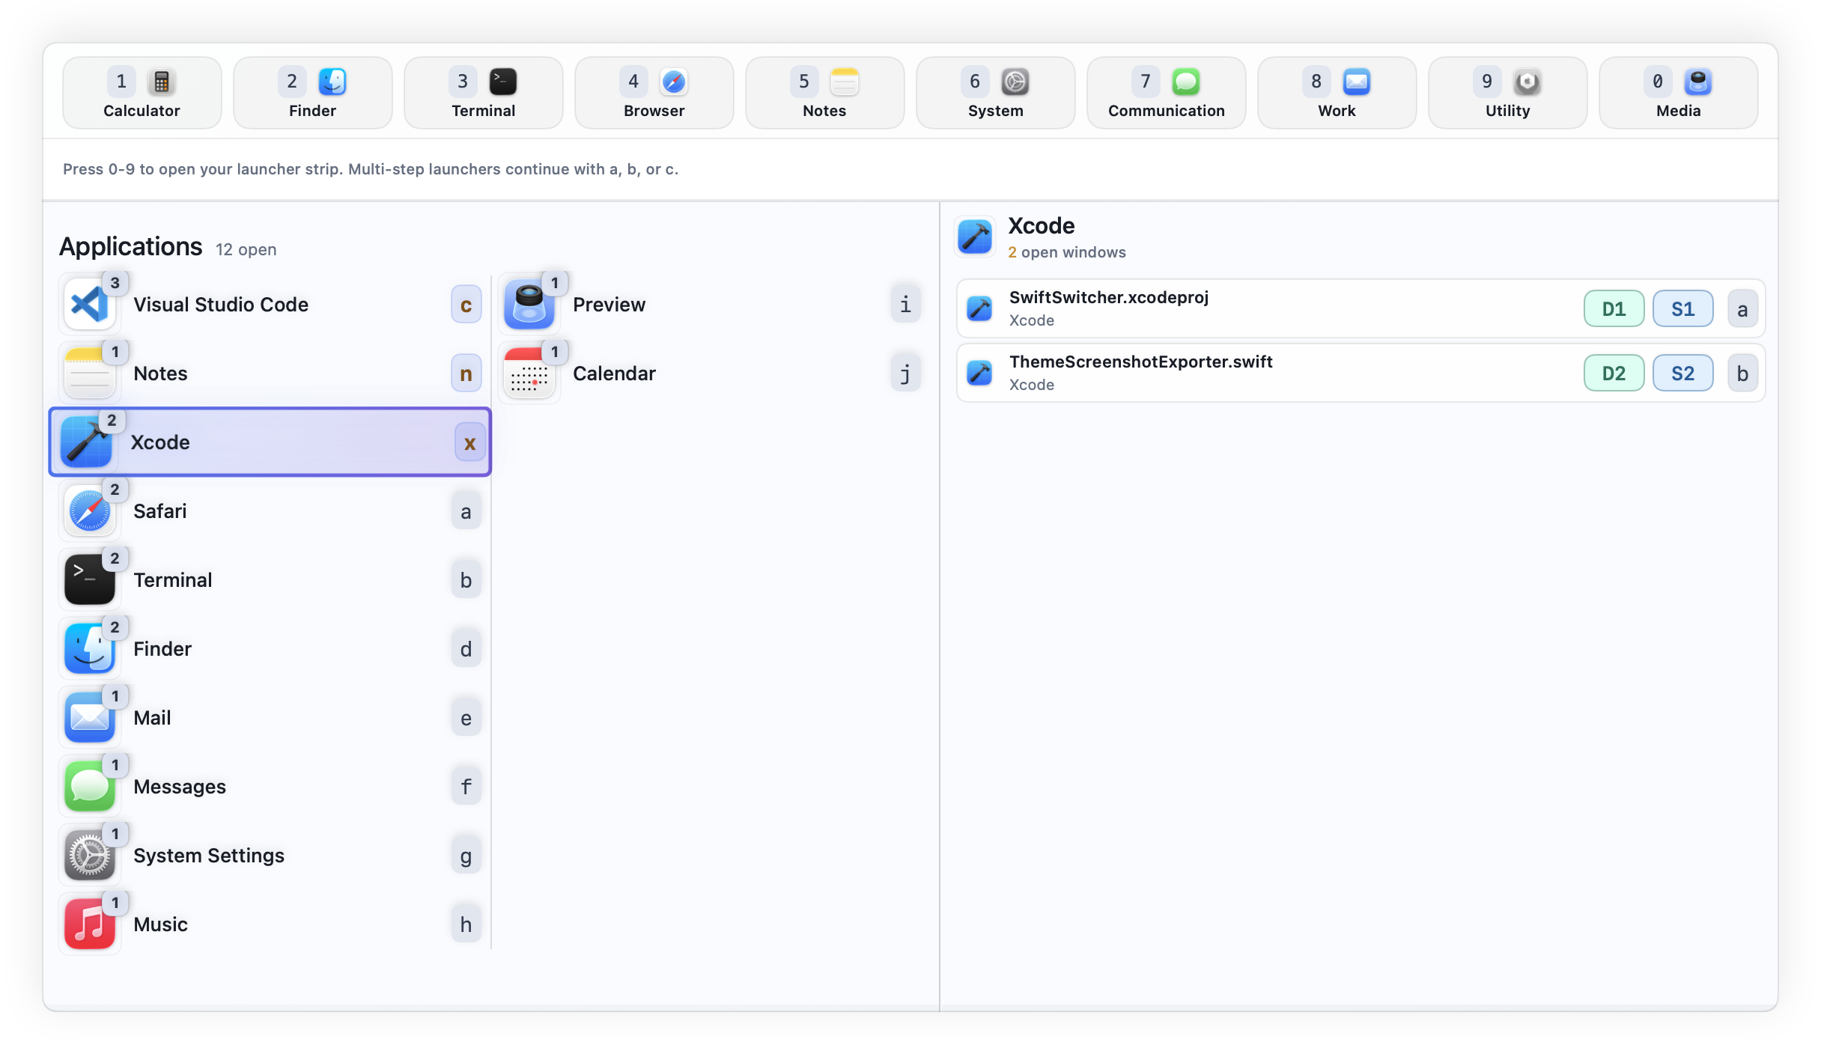Click the Calendar app name
1821x1054 pixels.
(x=614, y=374)
